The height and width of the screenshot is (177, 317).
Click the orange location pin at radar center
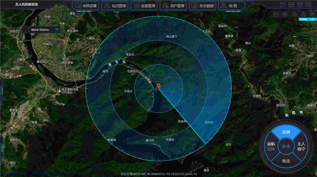[x=158, y=86]
